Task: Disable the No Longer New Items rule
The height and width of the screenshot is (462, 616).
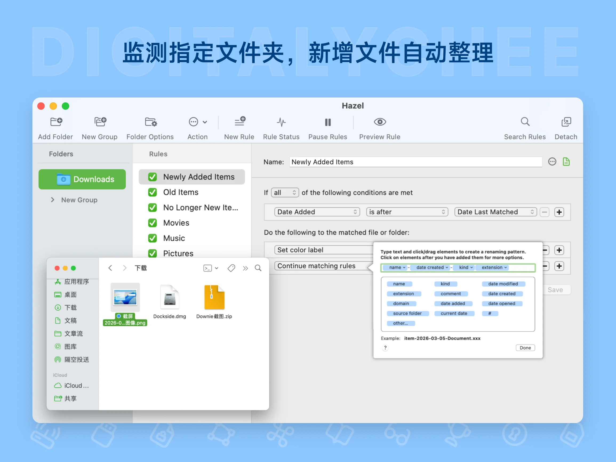Action: pyautogui.click(x=152, y=208)
